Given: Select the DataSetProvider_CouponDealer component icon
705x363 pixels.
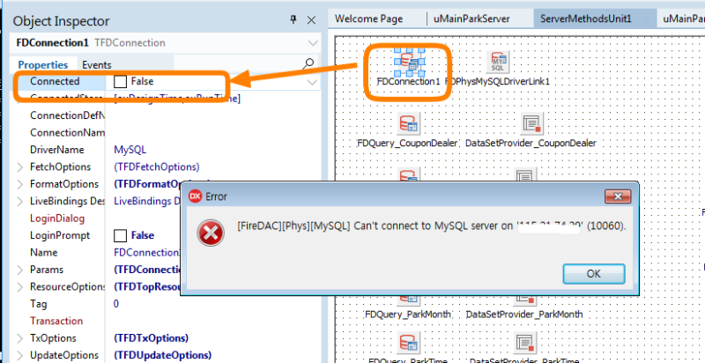Looking at the screenshot, I should (532, 123).
